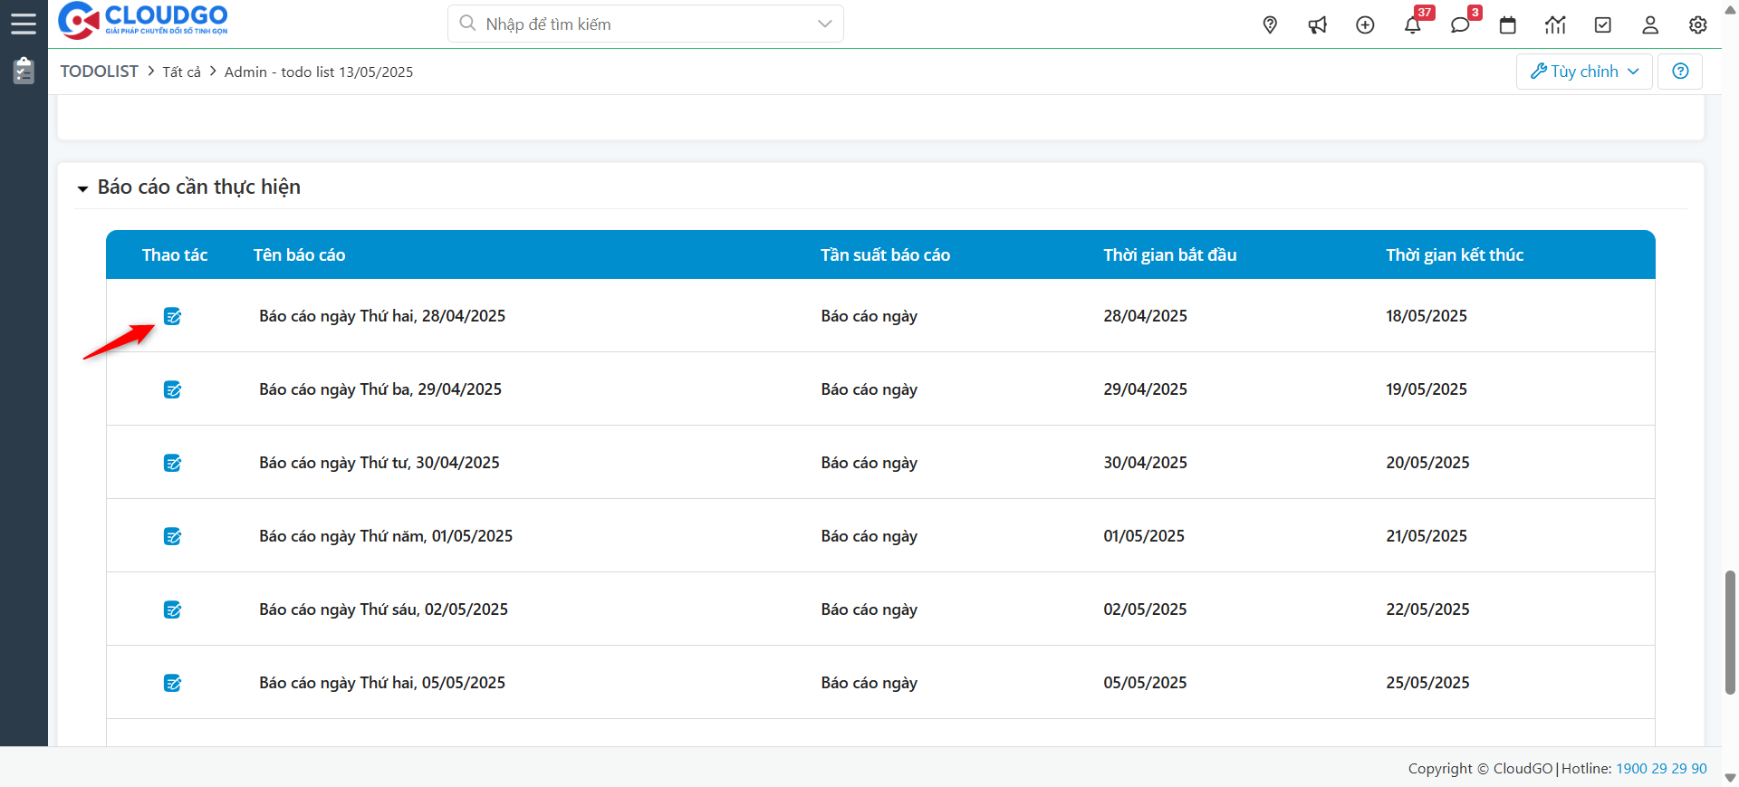Go to Tất cả breadcrumb
The image size is (1739, 787).
pos(181,72)
